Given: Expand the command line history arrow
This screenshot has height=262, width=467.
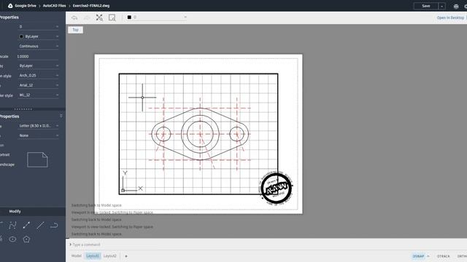Looking at the screenshot, I should click(71, 245).
